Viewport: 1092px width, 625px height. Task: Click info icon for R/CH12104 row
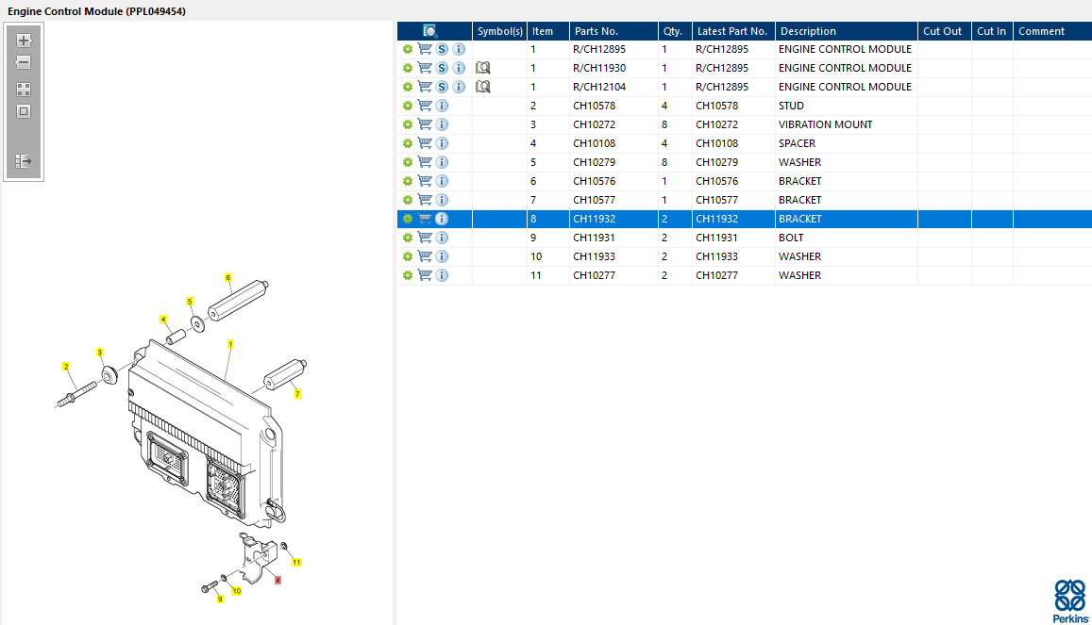(459, 87)
